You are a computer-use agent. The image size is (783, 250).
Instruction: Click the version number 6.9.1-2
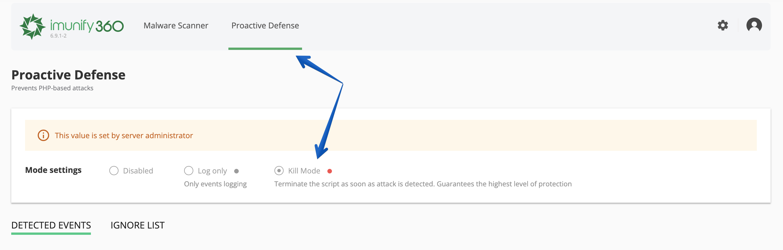tap(58, 36)
